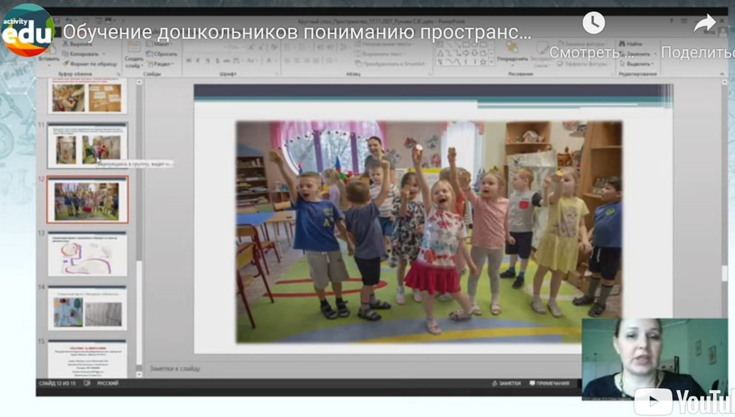Viewport: 735px width, 417px height.
Task: Select slide 13 thumbnail
Action: [88, 255]
